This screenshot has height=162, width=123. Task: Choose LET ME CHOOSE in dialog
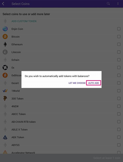(x=77, y=83)
